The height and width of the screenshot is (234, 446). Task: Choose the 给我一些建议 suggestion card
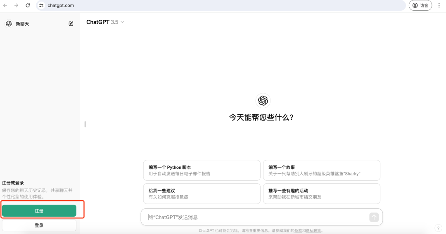click(202, 194)
